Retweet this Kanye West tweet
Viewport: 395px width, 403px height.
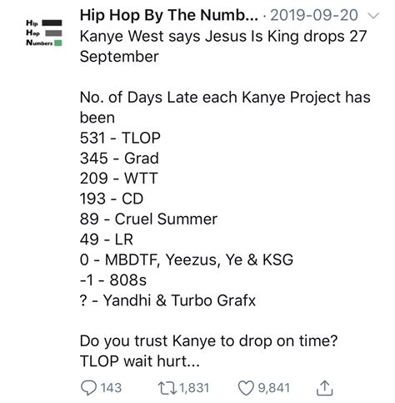(x=167, y=388)
